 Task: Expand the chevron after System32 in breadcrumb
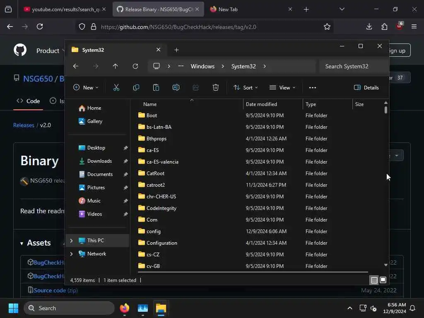265,66
